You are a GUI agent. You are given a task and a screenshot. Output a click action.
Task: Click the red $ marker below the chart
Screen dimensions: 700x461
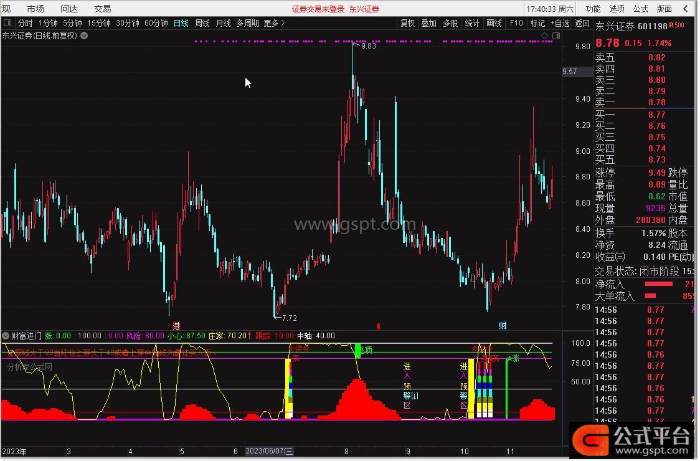click(x=379, y=326)
